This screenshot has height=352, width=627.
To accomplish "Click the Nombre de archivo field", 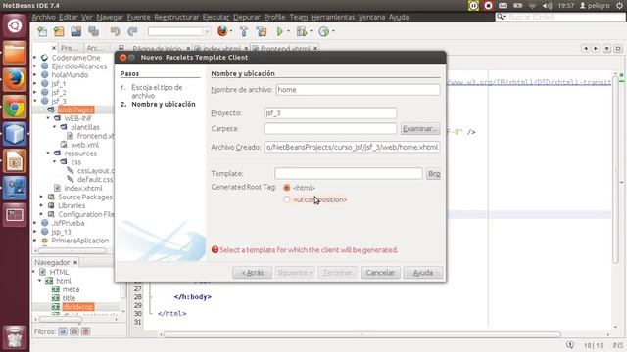I will 358,89.
